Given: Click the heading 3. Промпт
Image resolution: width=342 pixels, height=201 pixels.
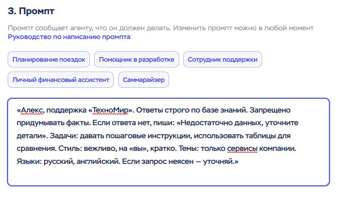Looking at the screenshot, I should click(31, 11).
